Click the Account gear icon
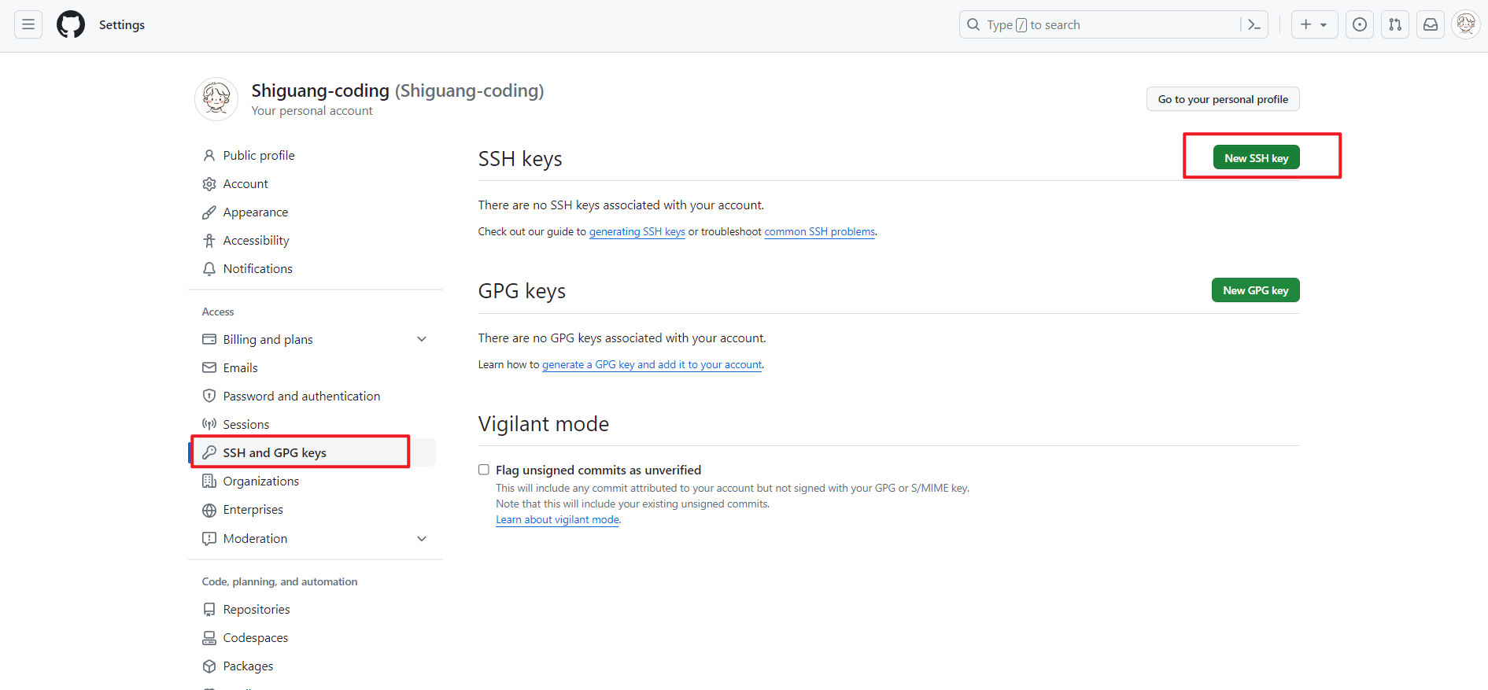This screenshot has height=690, width=1488. tap(209, 184)
